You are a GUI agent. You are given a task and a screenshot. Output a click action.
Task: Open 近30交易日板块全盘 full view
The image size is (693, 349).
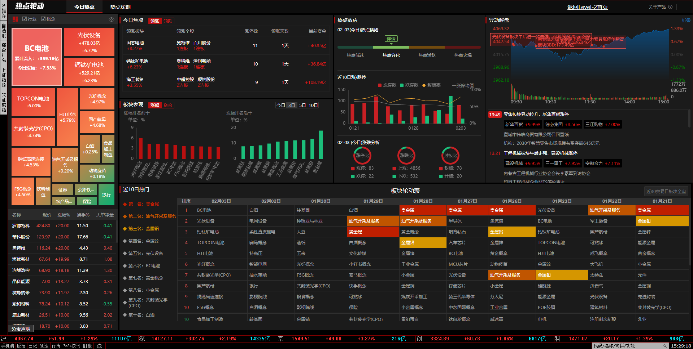[666, 191]
